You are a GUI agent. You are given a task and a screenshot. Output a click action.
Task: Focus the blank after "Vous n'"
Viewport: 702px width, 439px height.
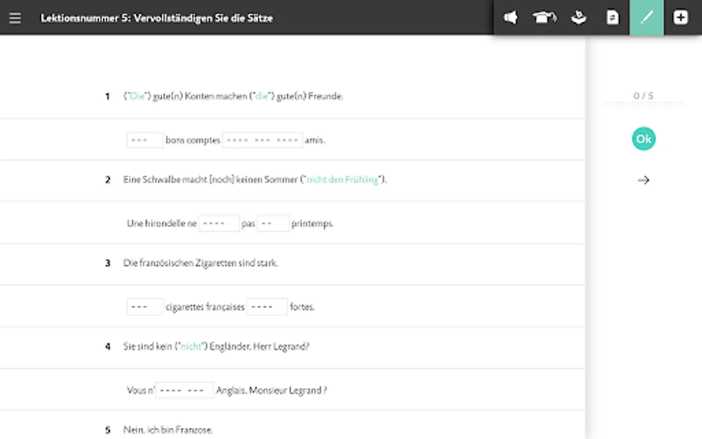(184, 390)
